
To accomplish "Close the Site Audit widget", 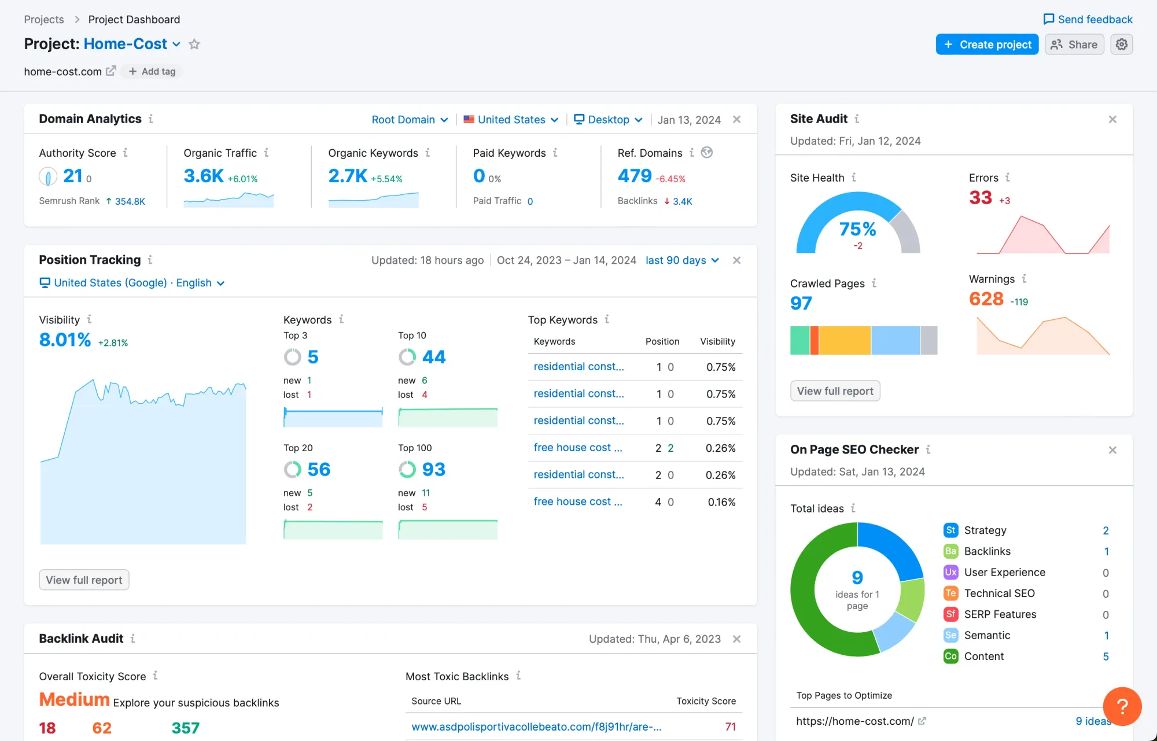I will point(1112,119).
